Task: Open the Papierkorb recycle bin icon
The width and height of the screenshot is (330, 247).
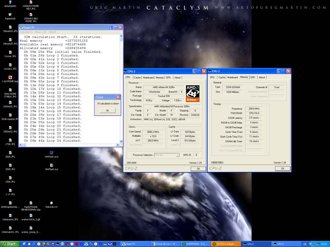Action: click(x=10, y=16)
